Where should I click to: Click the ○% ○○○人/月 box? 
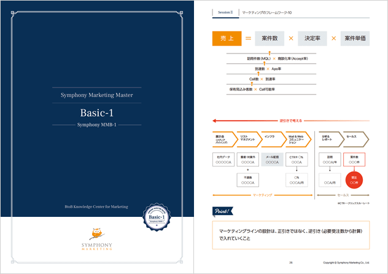point(297,180)
